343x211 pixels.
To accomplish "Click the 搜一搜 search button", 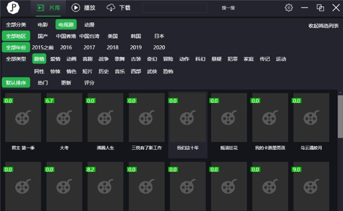I will coord(228,8).
